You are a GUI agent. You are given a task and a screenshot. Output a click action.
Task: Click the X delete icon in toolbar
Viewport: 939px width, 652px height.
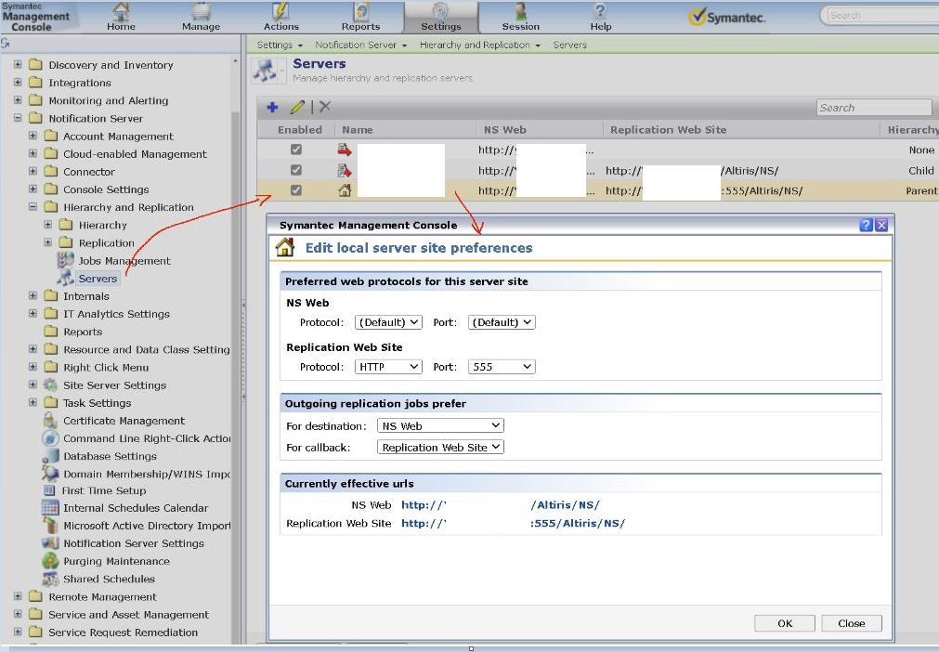[x=325, y=108]
